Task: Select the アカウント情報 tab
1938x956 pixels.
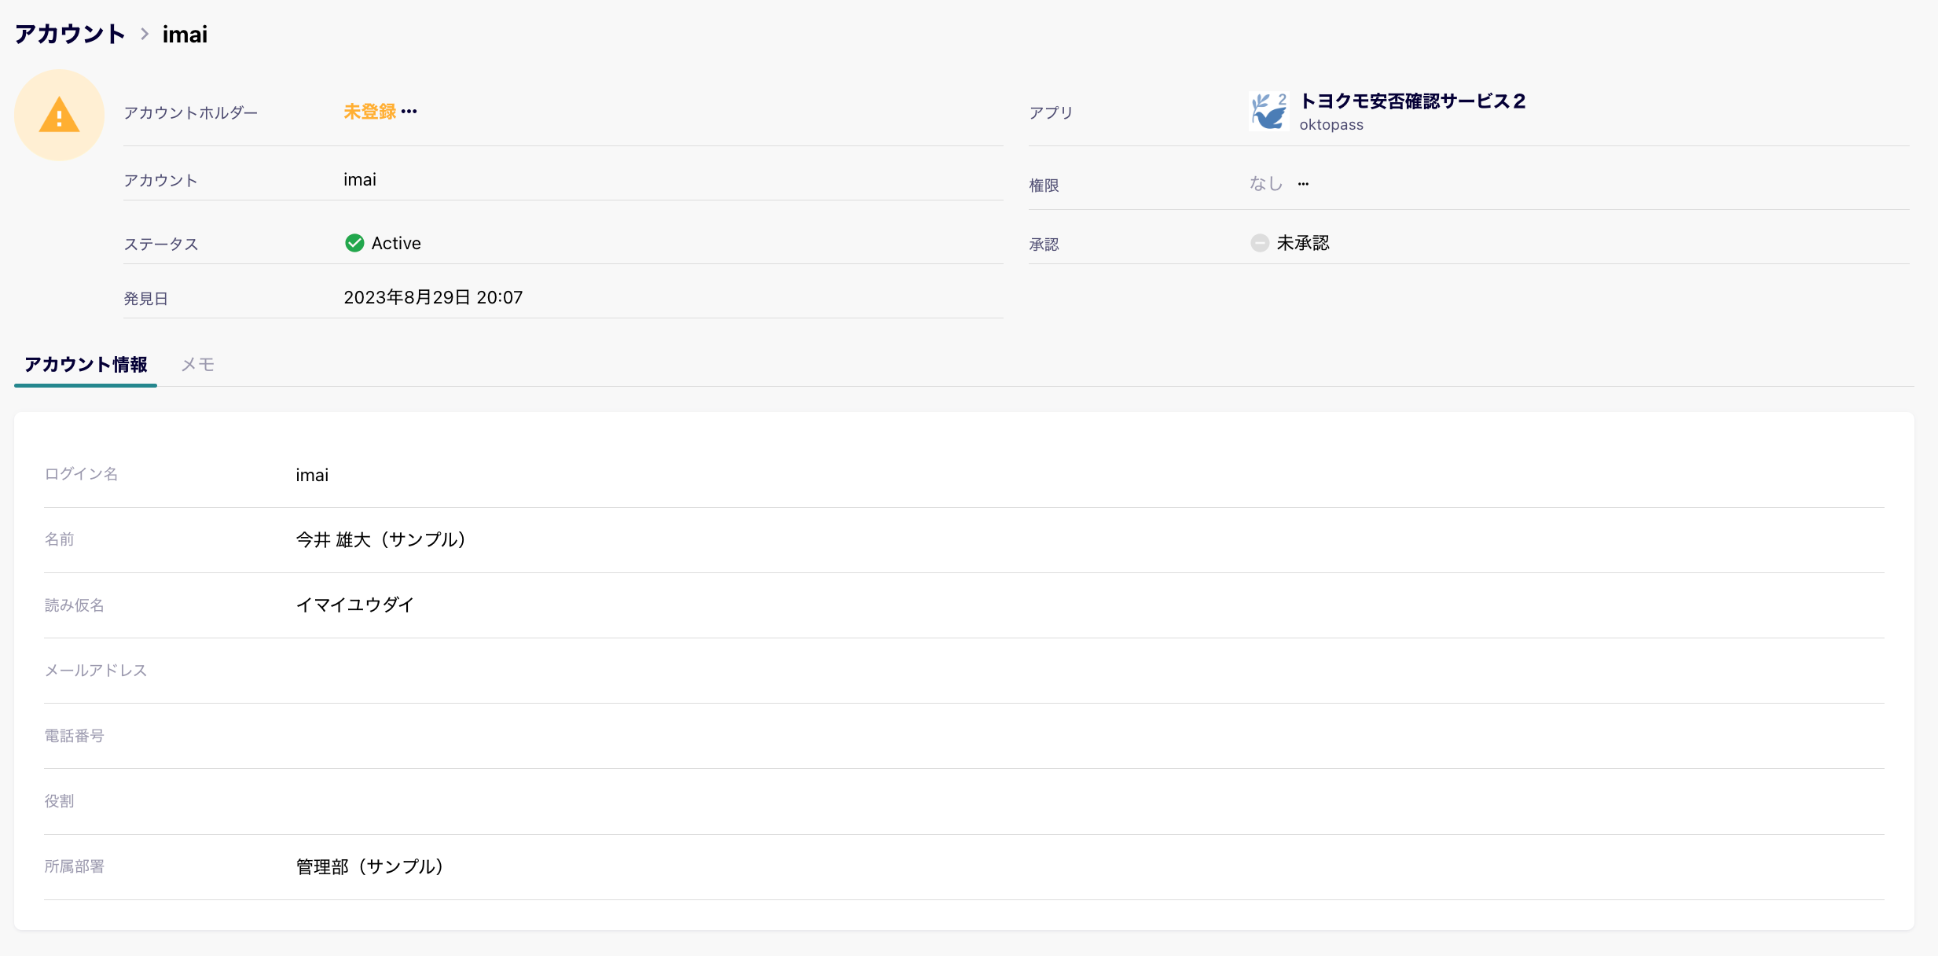Action: (86, 365)
